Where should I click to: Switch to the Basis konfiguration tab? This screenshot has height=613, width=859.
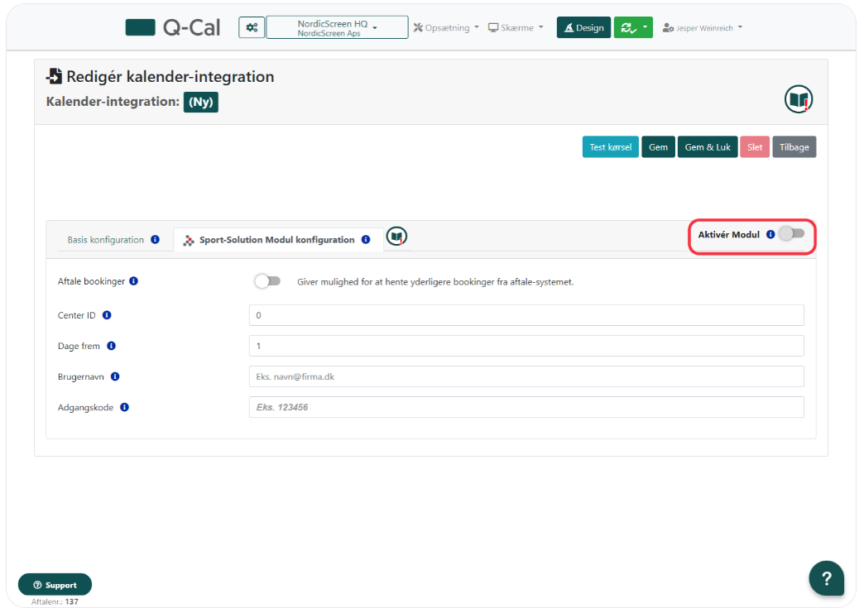click(113, 240)
